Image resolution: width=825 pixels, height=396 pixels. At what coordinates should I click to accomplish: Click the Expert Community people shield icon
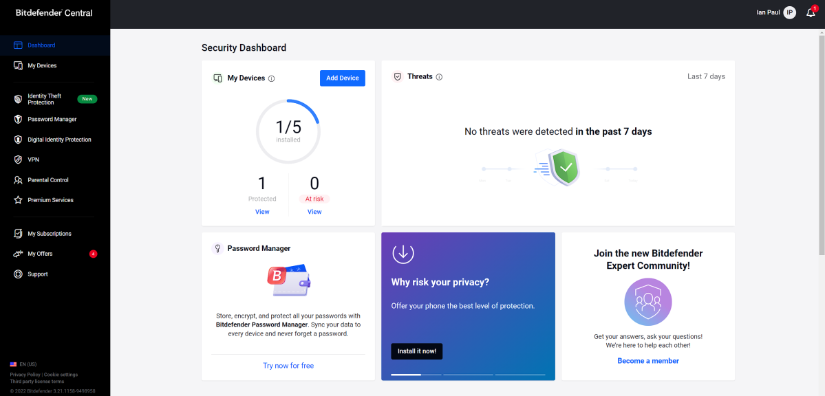[x=647, y=302]
